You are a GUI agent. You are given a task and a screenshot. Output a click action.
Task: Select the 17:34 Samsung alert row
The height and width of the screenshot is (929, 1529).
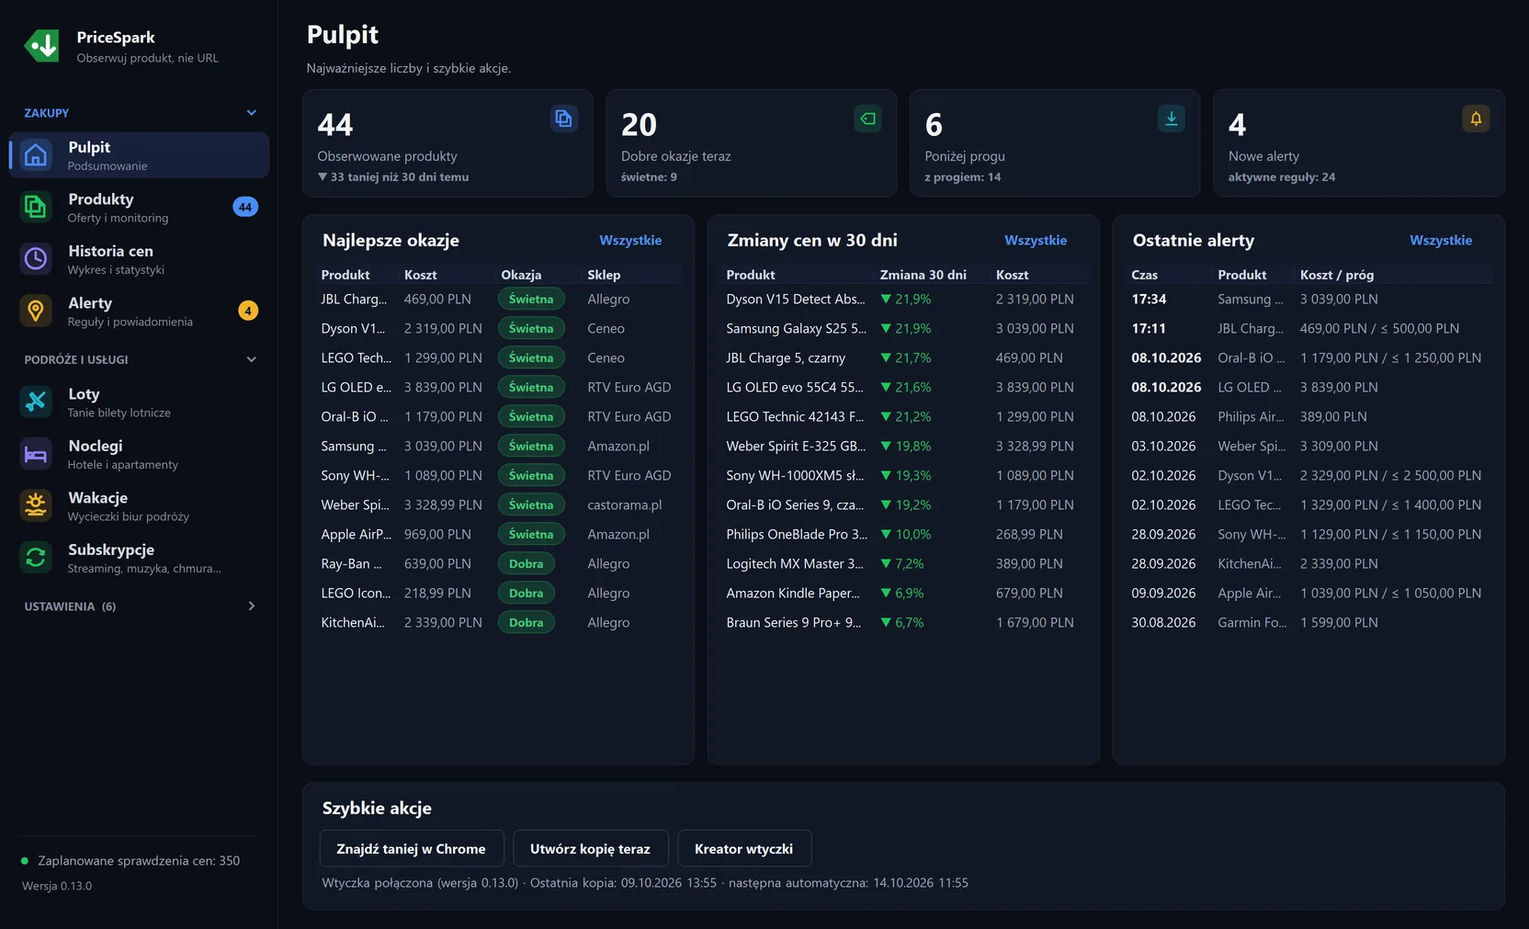click(x=1308, y=299)
